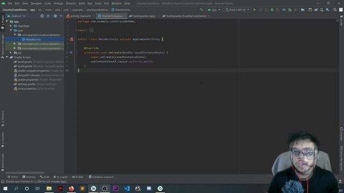
Task: Click the Profile app icon in toolbar
Action: 284,10
